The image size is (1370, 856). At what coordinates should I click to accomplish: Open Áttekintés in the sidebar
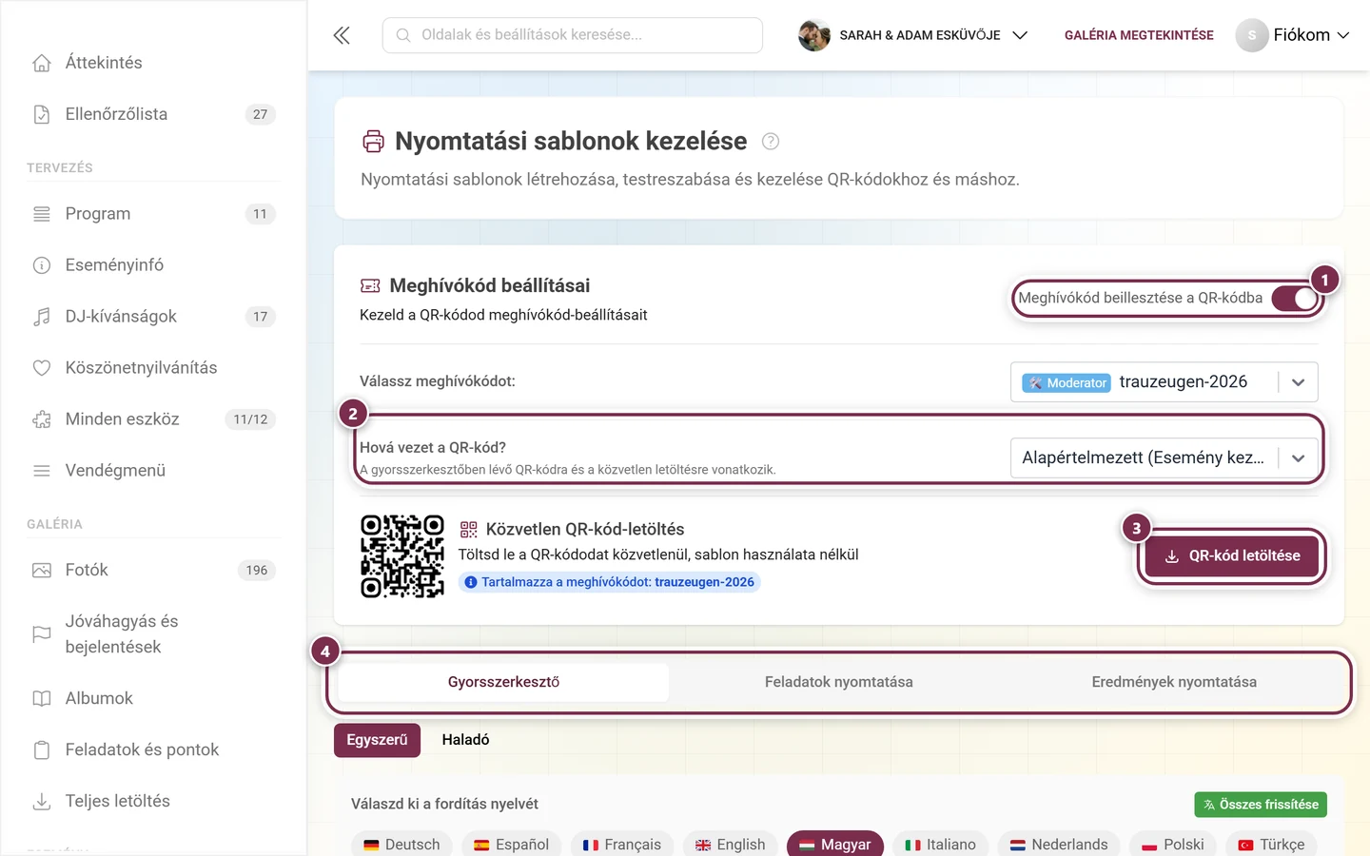point(153,63)
